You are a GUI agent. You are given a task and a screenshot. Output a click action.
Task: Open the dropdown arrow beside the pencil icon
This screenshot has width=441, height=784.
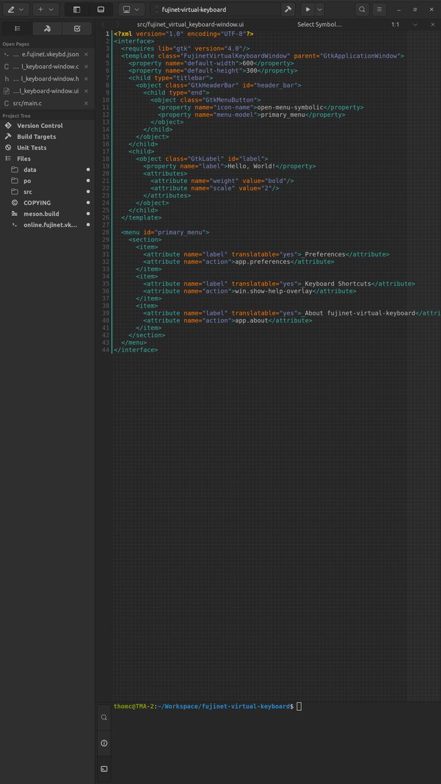[22, 10]
